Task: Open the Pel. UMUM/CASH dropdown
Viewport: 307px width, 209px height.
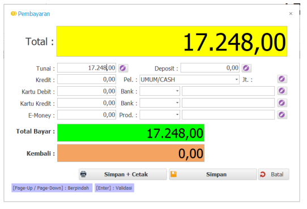Action: point(237,79)
